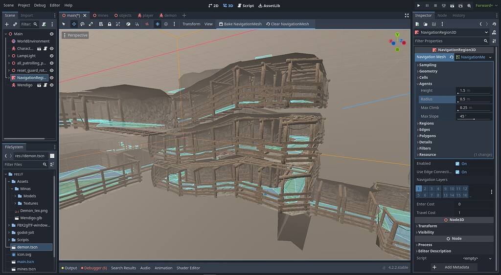Open sun and environment settings three-dot menu

(x=174, y=24)
